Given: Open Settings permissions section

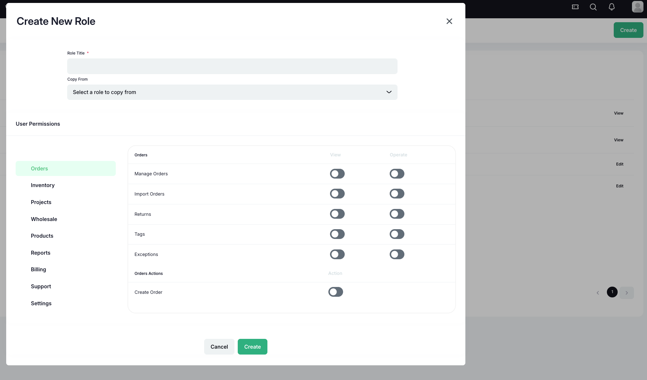Looking at the screenshot, I should pos(41,303).
